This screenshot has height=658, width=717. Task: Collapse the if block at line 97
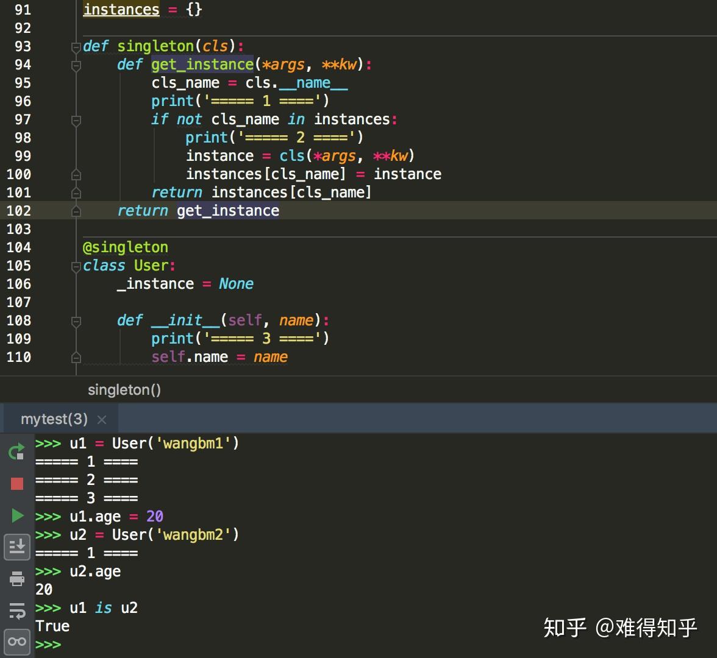[x=76, y=120]
